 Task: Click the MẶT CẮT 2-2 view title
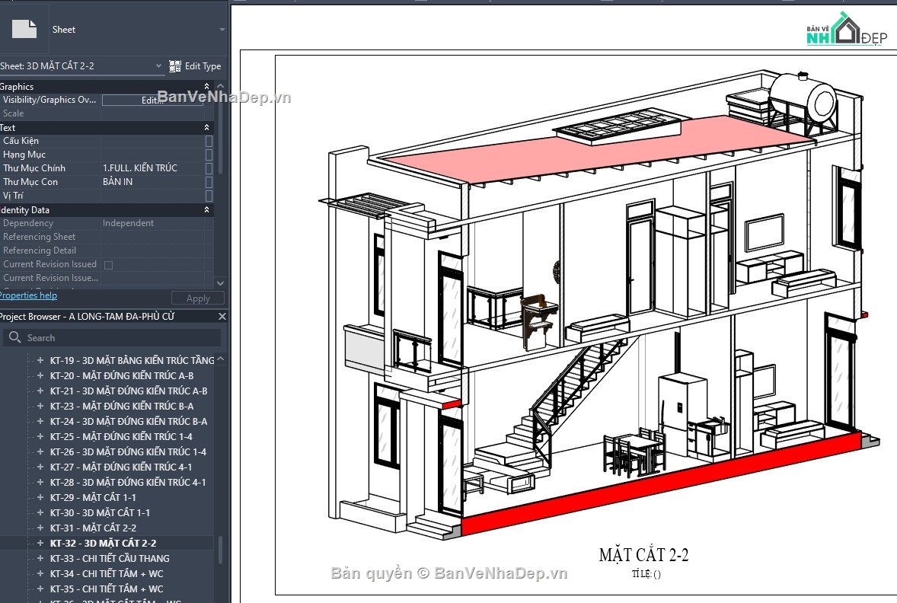coord(643,555)
